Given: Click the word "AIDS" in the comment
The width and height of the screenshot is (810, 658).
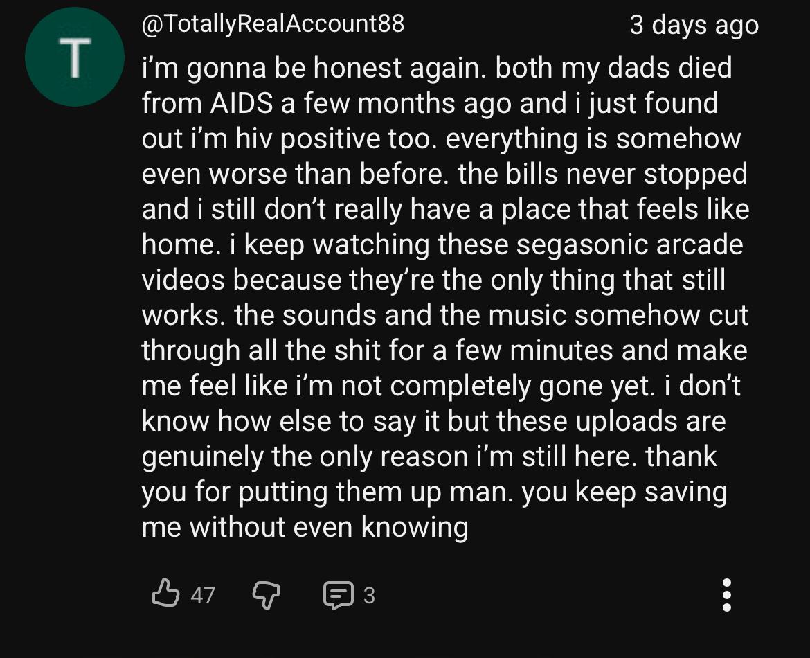Looking at the screenshot, I should point(241,103).
